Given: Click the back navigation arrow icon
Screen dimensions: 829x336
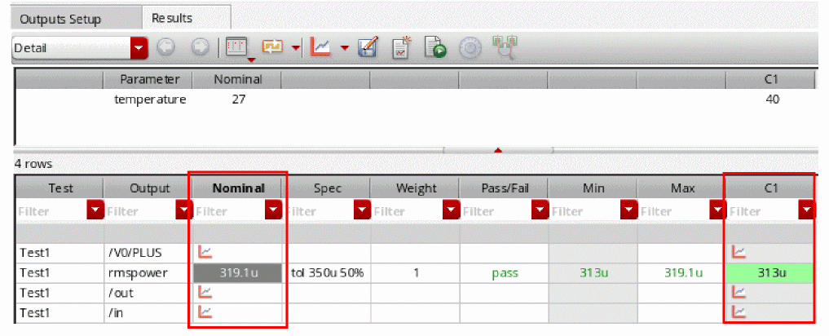Looking at the screenshot, I should (x=166, y=48).
